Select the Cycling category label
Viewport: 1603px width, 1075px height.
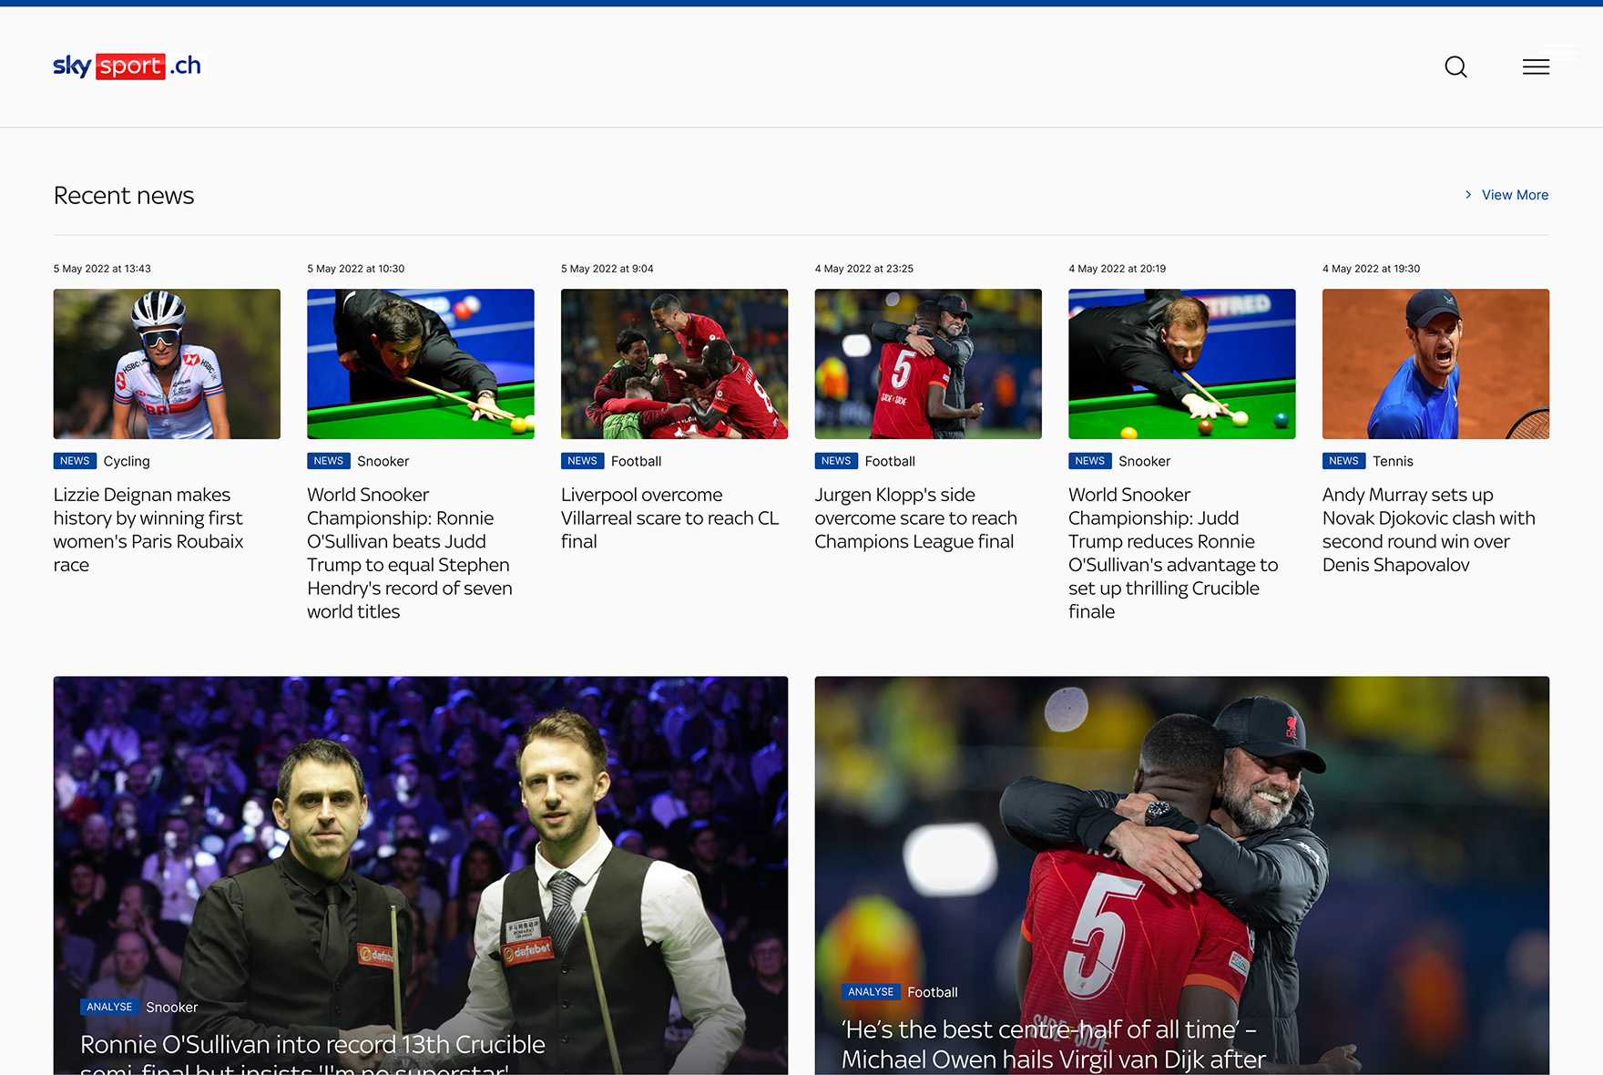pos(127,461)
